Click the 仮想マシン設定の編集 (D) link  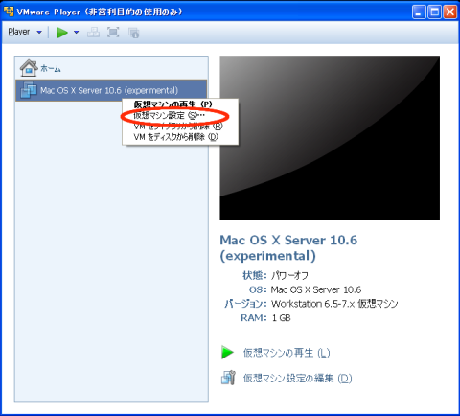coord(297,379)
